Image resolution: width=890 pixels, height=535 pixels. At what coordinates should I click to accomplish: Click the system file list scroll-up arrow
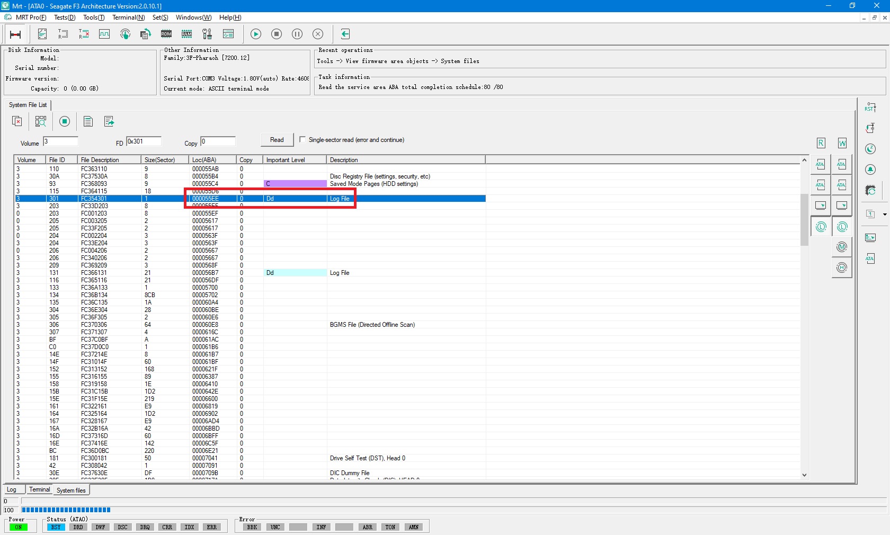point(804,160)
